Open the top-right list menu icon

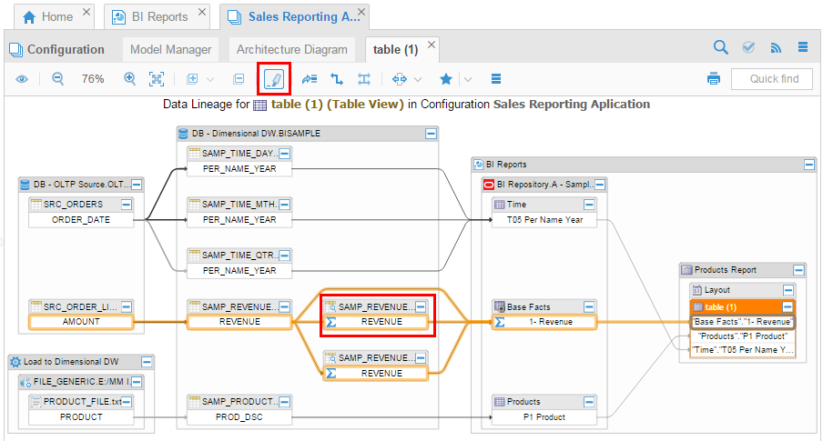(x=803, y=47)
